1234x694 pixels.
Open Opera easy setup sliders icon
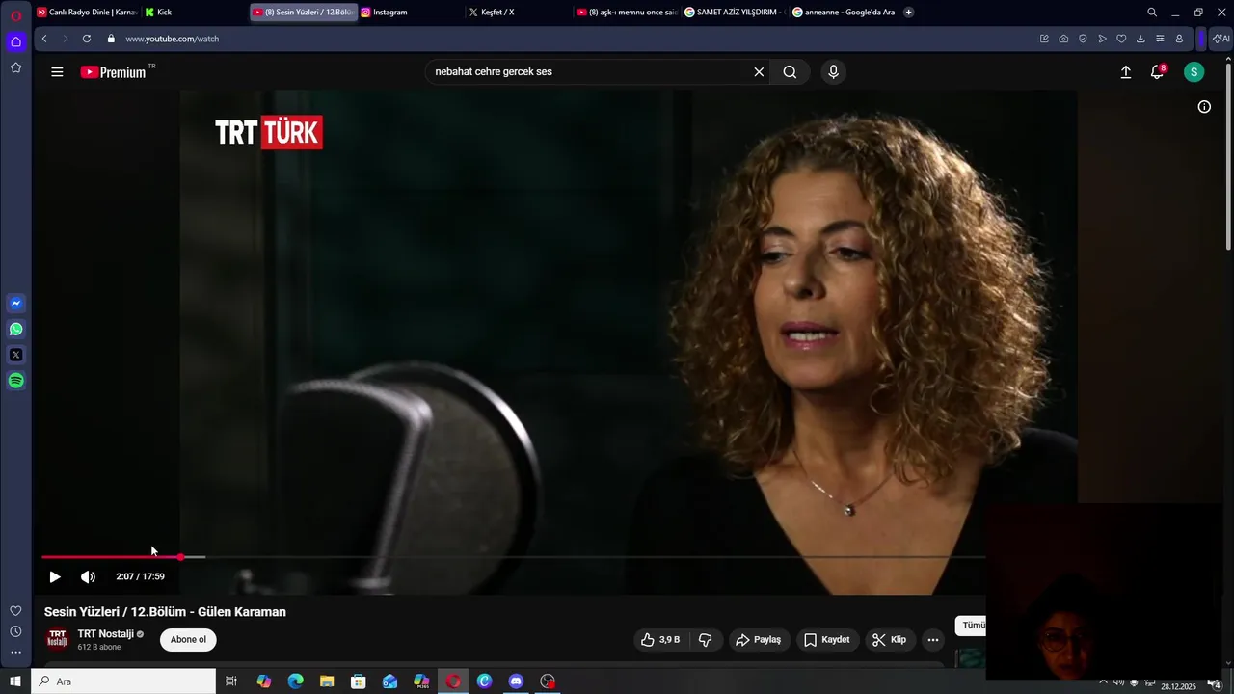(1160, 39)
